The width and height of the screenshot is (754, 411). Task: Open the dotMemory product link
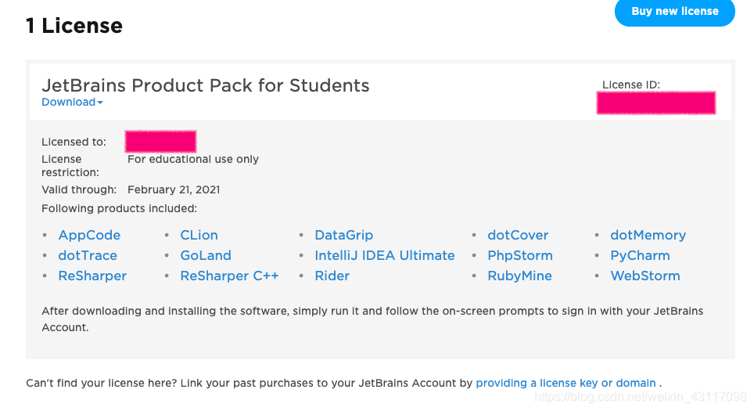coord(648,235)
